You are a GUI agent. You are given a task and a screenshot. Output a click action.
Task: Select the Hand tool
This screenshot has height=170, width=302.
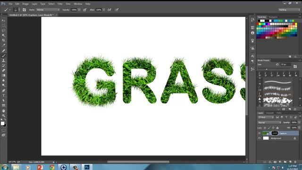pos(3,111)
